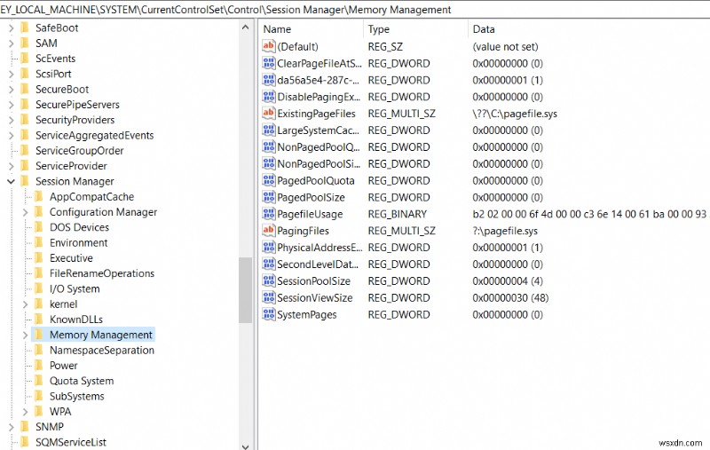The width and height of the screenshot is (710, 450).
Task: Expand the WPA key
Action: [x=26, y=412]
